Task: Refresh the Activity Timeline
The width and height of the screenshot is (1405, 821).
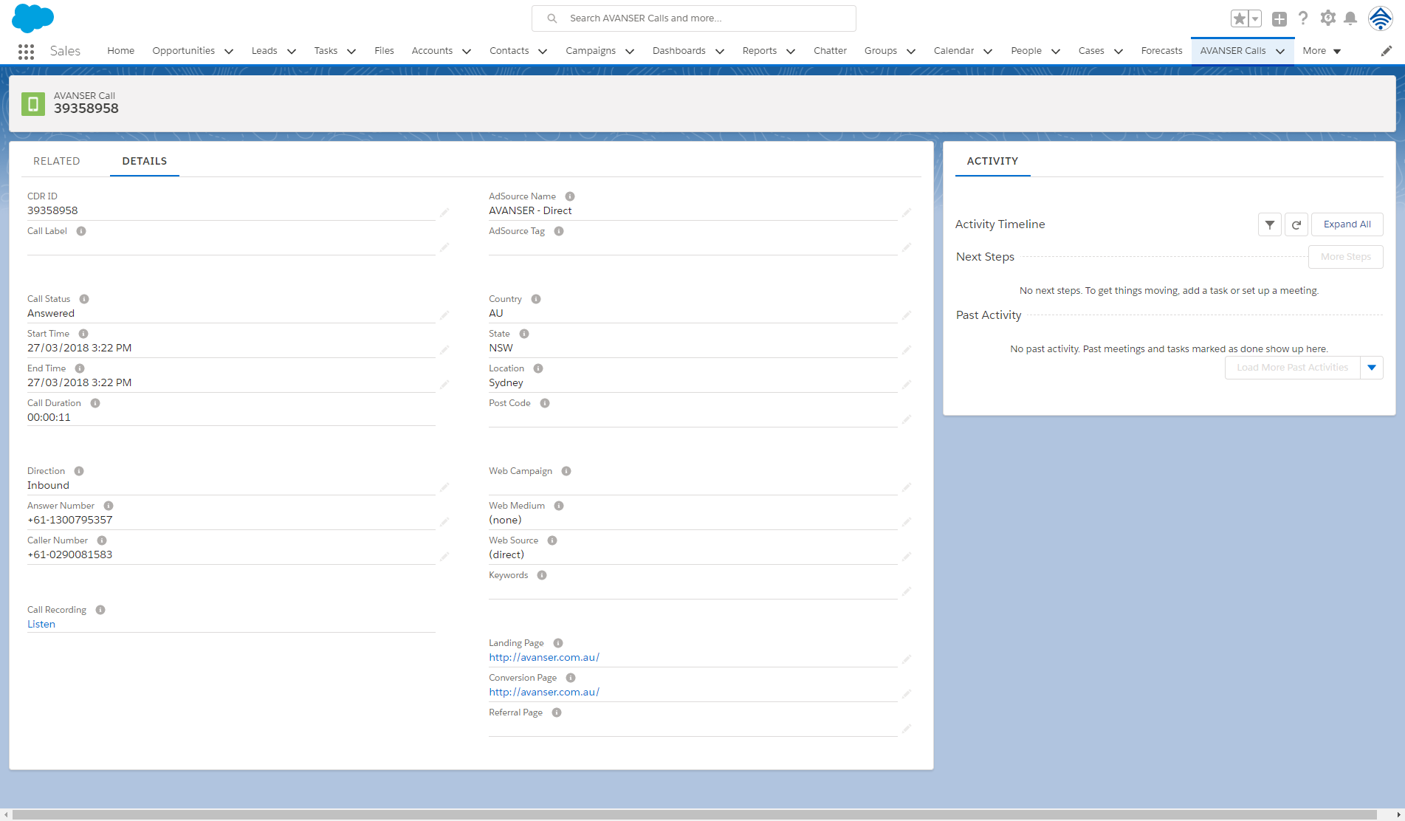Action: pos(1296,224)
